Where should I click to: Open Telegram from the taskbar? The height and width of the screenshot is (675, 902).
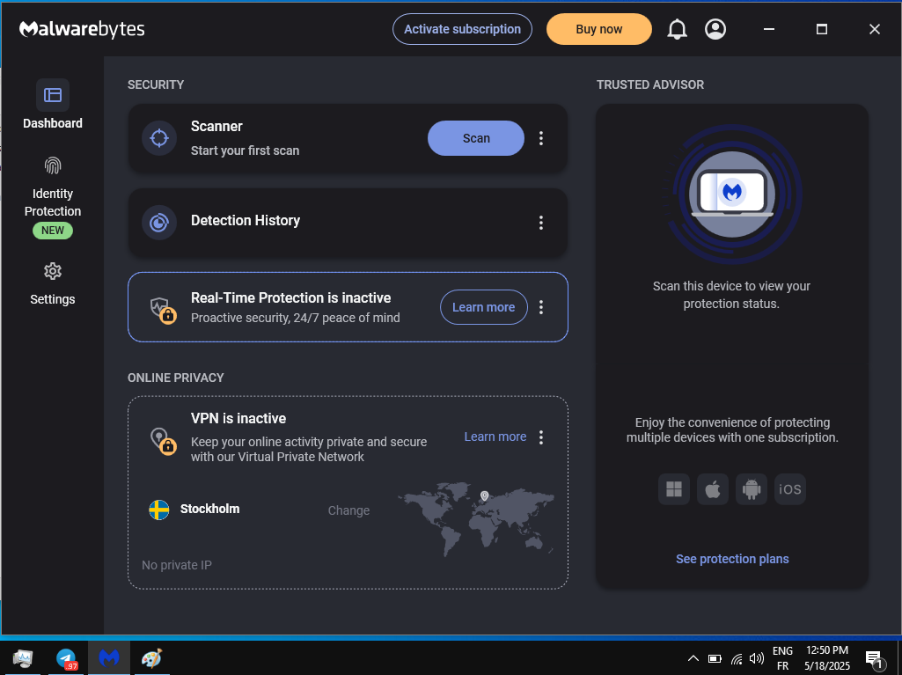pos(66,657)
